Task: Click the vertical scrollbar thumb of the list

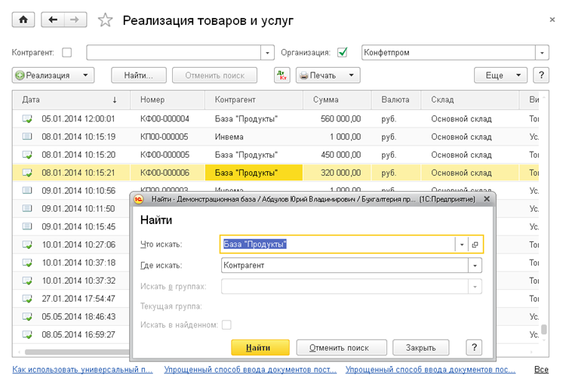Action: (543, 329)
